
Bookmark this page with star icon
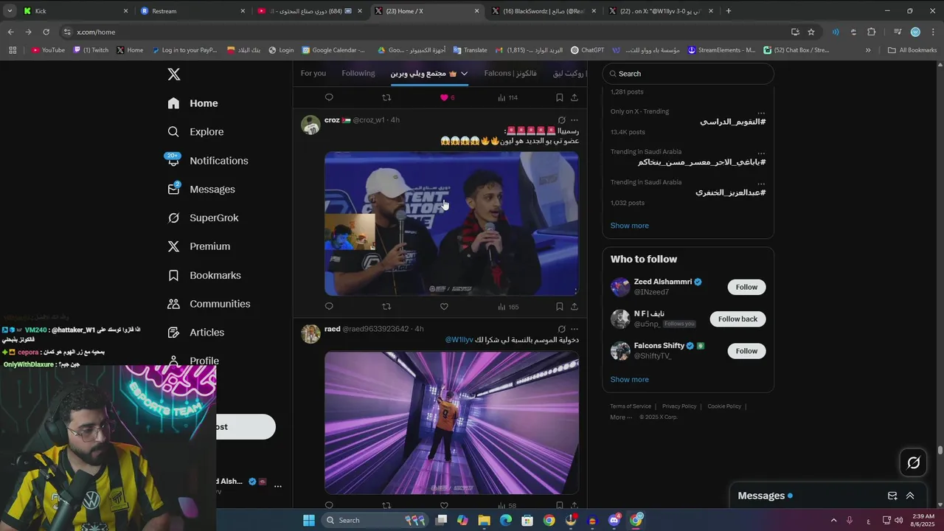[811, 32]
